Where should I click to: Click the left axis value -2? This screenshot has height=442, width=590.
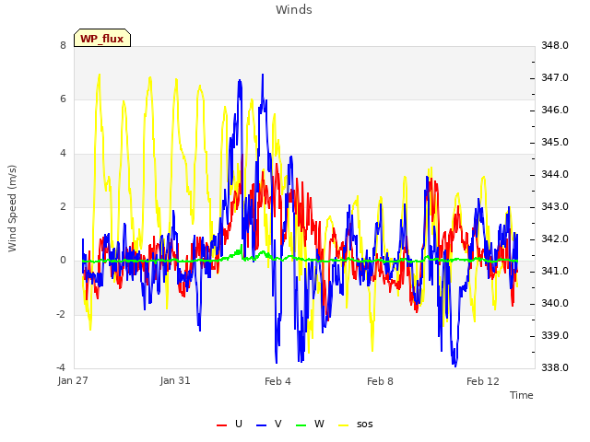(x=61, y=314)
